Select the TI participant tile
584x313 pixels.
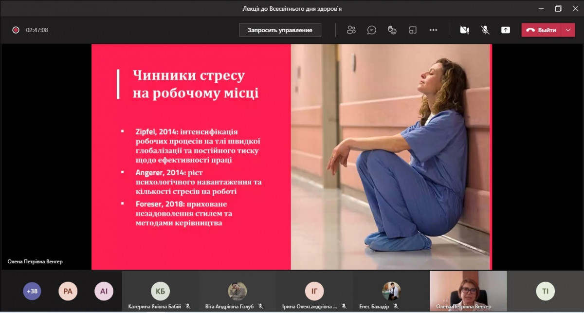tap(545, 291)
